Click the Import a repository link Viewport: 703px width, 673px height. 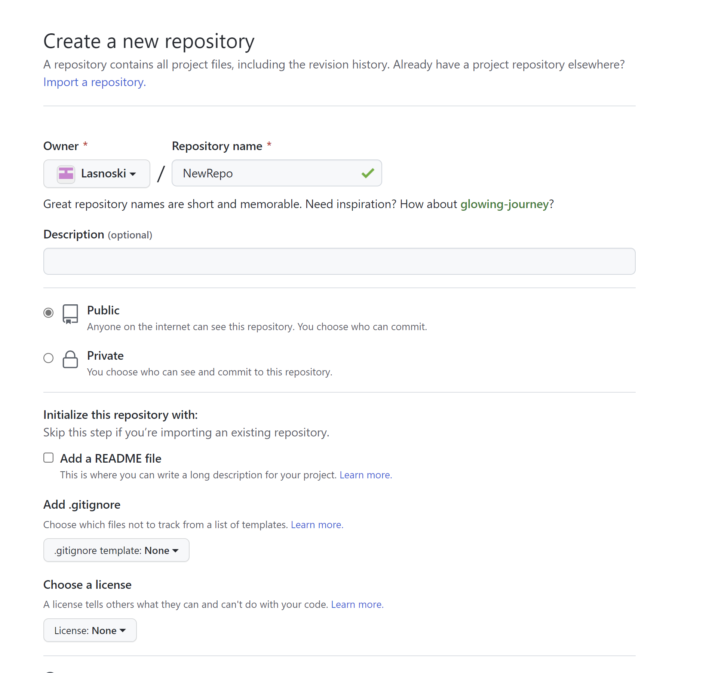95,82
